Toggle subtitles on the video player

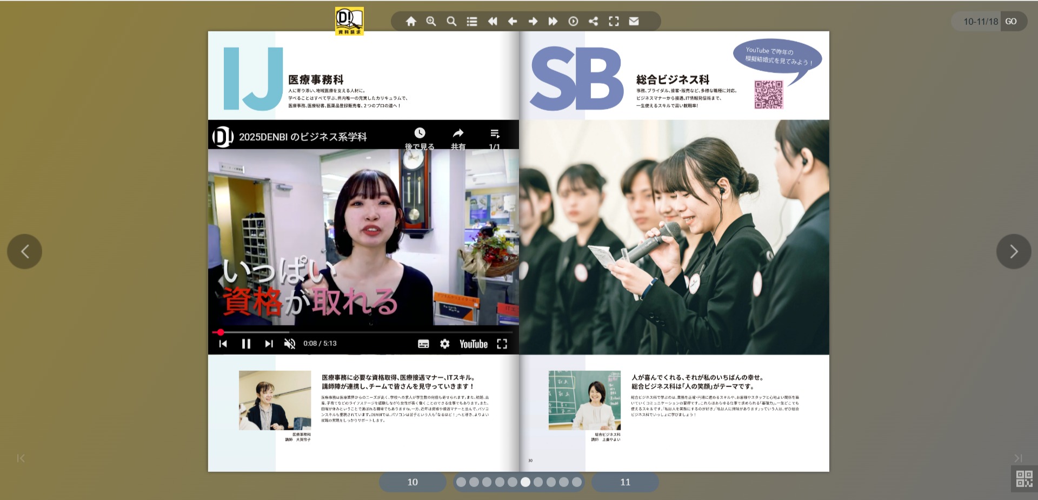[423, 344]
